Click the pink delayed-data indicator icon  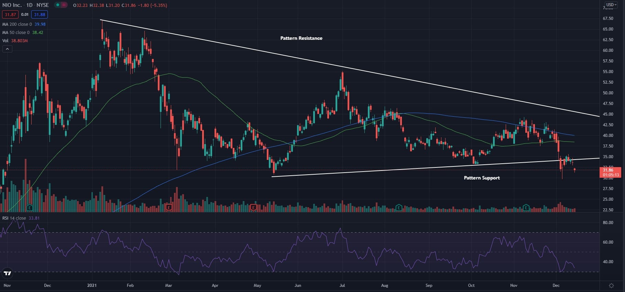point(64,5)
